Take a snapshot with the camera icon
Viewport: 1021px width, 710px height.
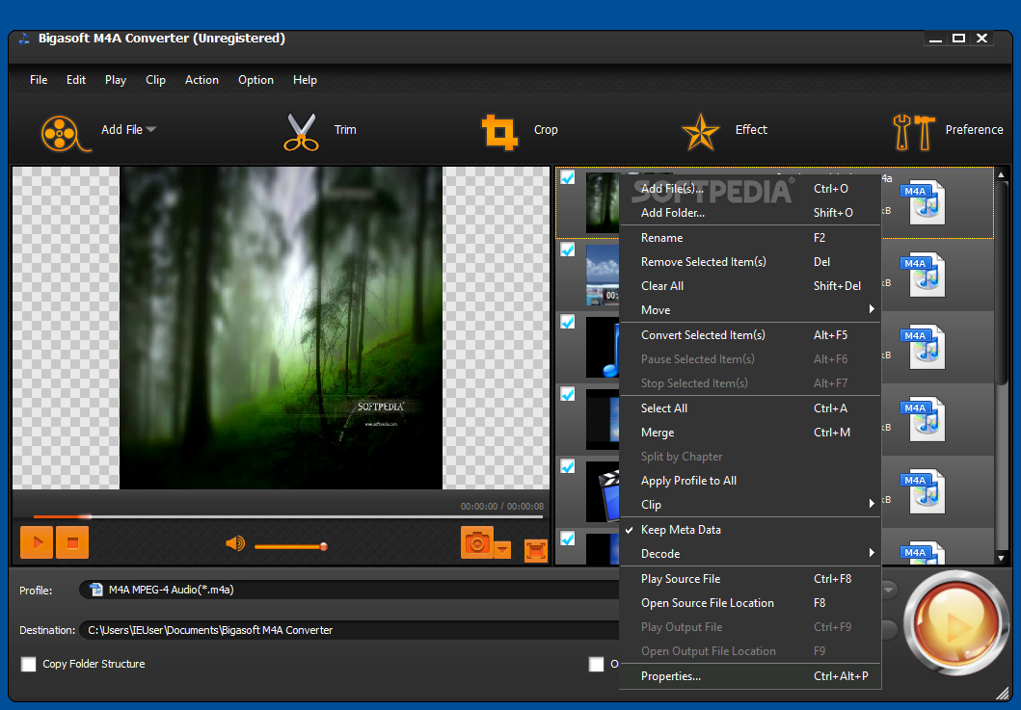476,542
